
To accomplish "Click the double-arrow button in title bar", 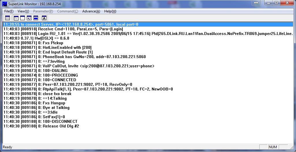I will (x=256, y=3).
